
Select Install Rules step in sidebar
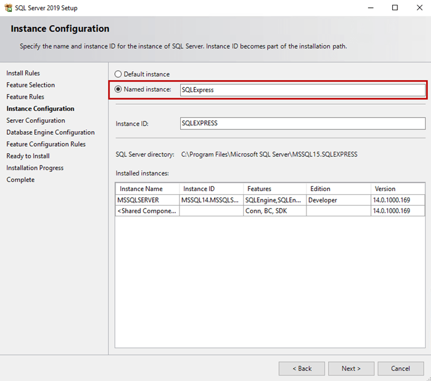click(23, 73)
